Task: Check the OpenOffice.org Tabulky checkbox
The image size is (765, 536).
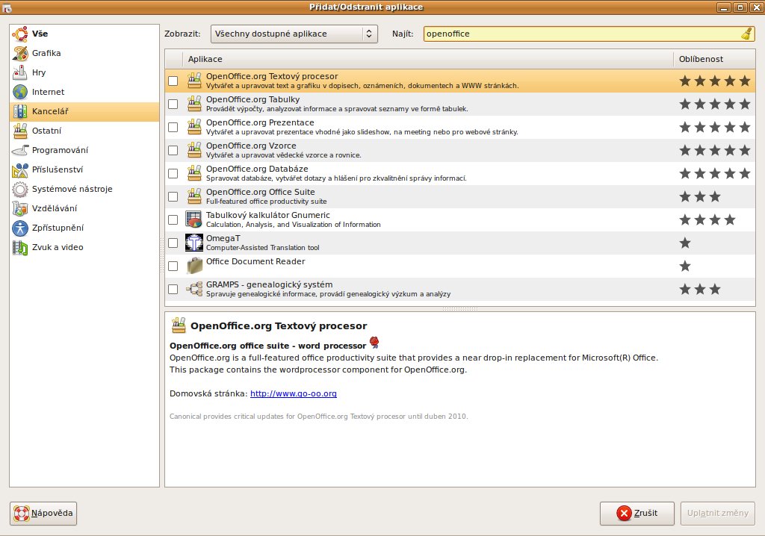Action: click(173, 104)
